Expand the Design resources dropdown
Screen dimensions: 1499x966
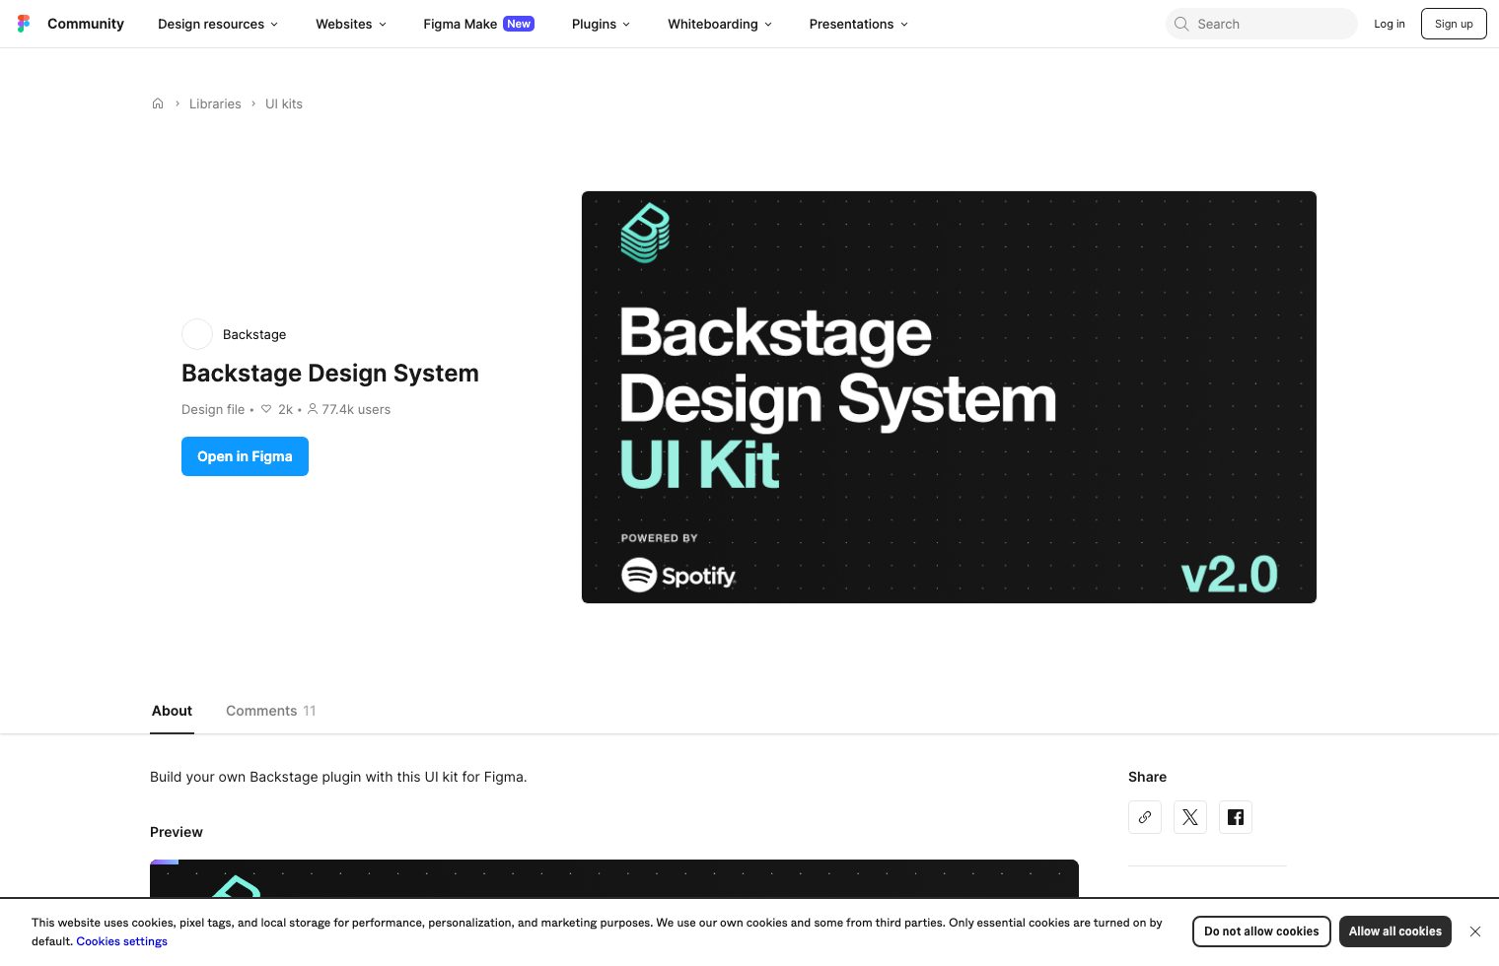(x=216, y=24)
